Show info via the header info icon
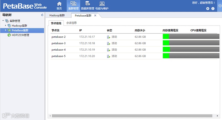 coord(213,9)
